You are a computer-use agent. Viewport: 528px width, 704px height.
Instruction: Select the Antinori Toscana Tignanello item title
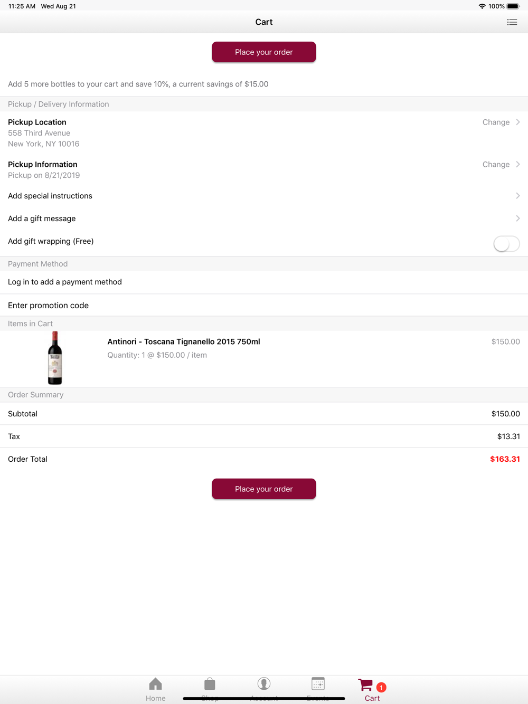click(x=184, y=341)
